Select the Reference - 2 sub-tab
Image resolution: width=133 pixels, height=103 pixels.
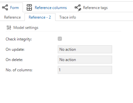40,17
